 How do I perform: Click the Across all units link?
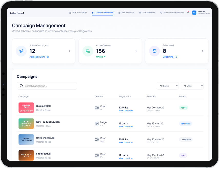pyautogui.click(x=37, y=57)
